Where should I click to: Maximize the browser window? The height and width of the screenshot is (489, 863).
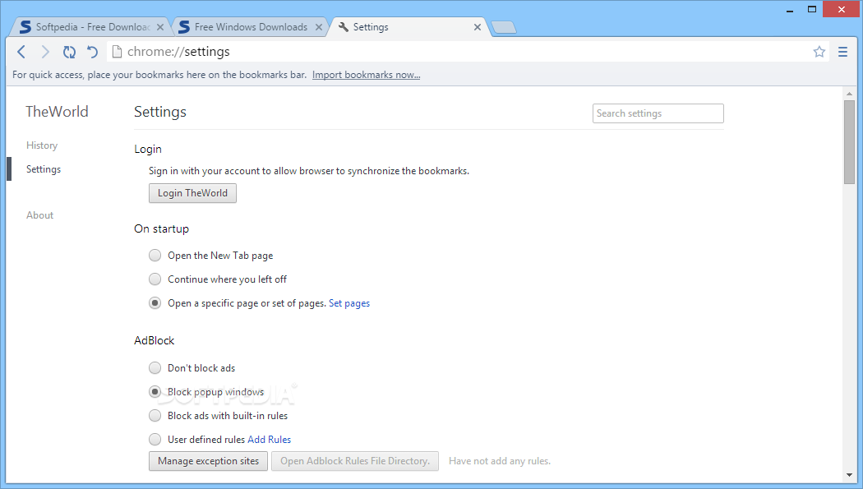click(x=812, y=9)
